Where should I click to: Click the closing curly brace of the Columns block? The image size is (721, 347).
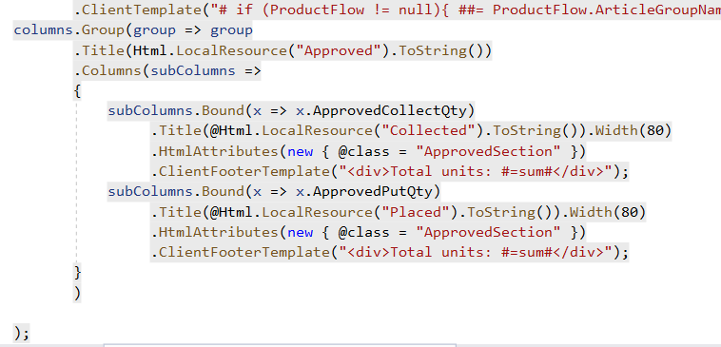(x=77, y=273)
